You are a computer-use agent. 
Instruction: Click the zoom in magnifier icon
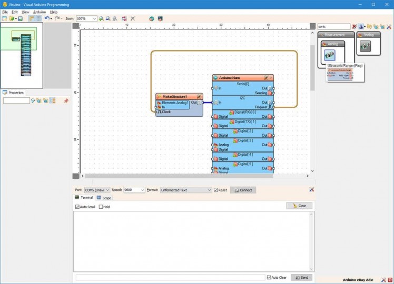click(x=102, y=18)
